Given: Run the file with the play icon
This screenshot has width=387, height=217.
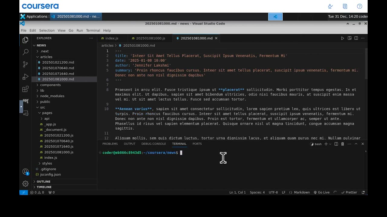Looking at the screenshot, I should [343, 38].
